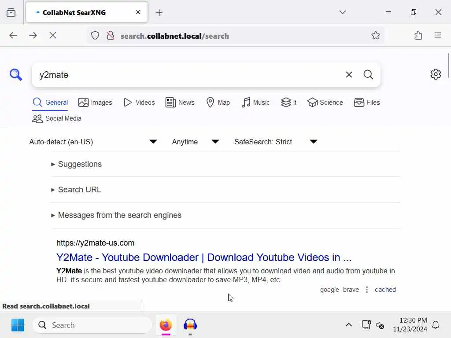451x338 pixels.
Task: Click the google engine label
Action: point(329,290)
